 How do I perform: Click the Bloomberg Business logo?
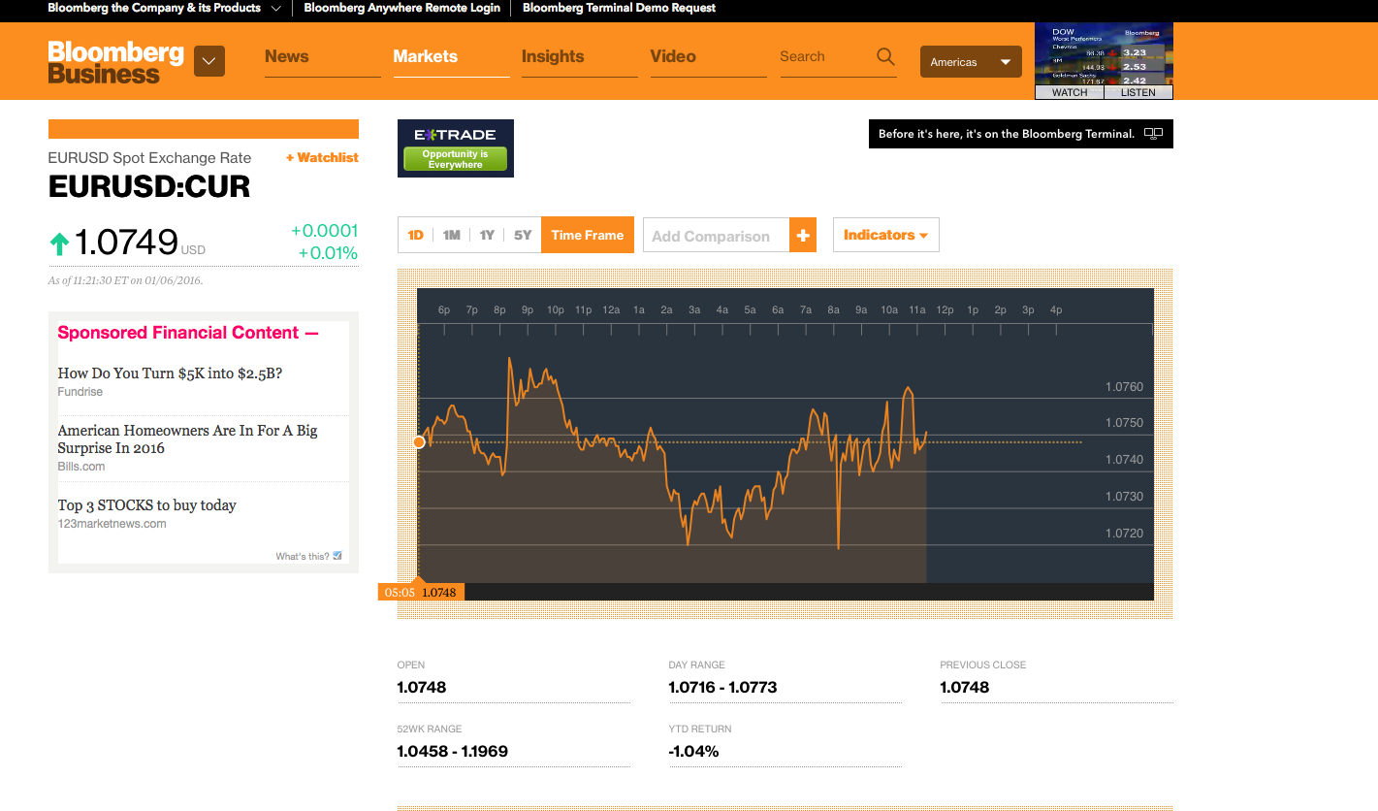pos(115,62)
